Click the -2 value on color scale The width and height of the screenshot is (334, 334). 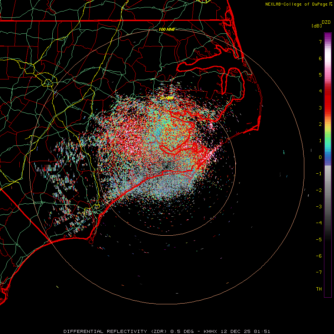pos(319,190)
